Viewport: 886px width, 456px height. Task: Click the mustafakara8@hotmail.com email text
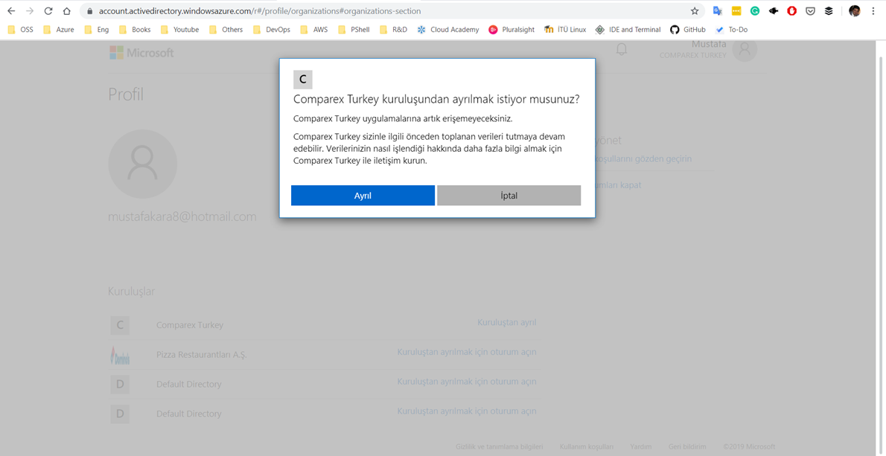[182, 216]
